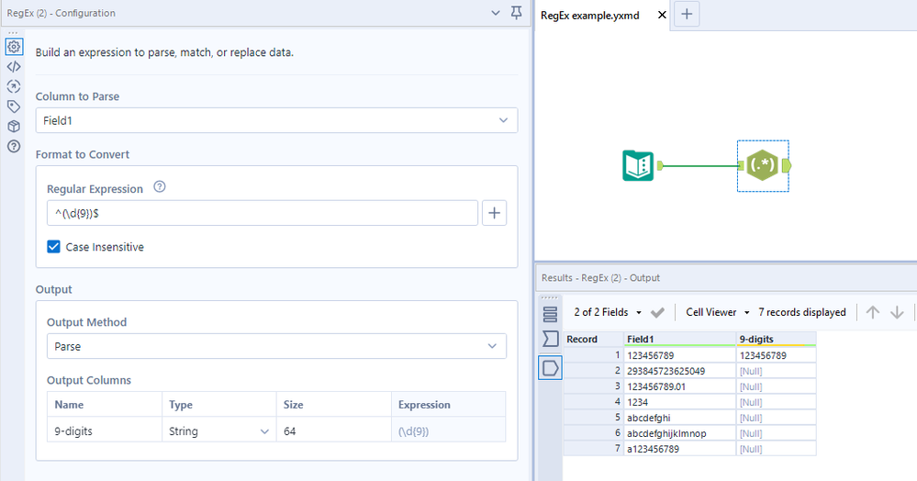Click the Size cell showing 64
This screenshot has width=917, height=481.
[x=333, y=431]
